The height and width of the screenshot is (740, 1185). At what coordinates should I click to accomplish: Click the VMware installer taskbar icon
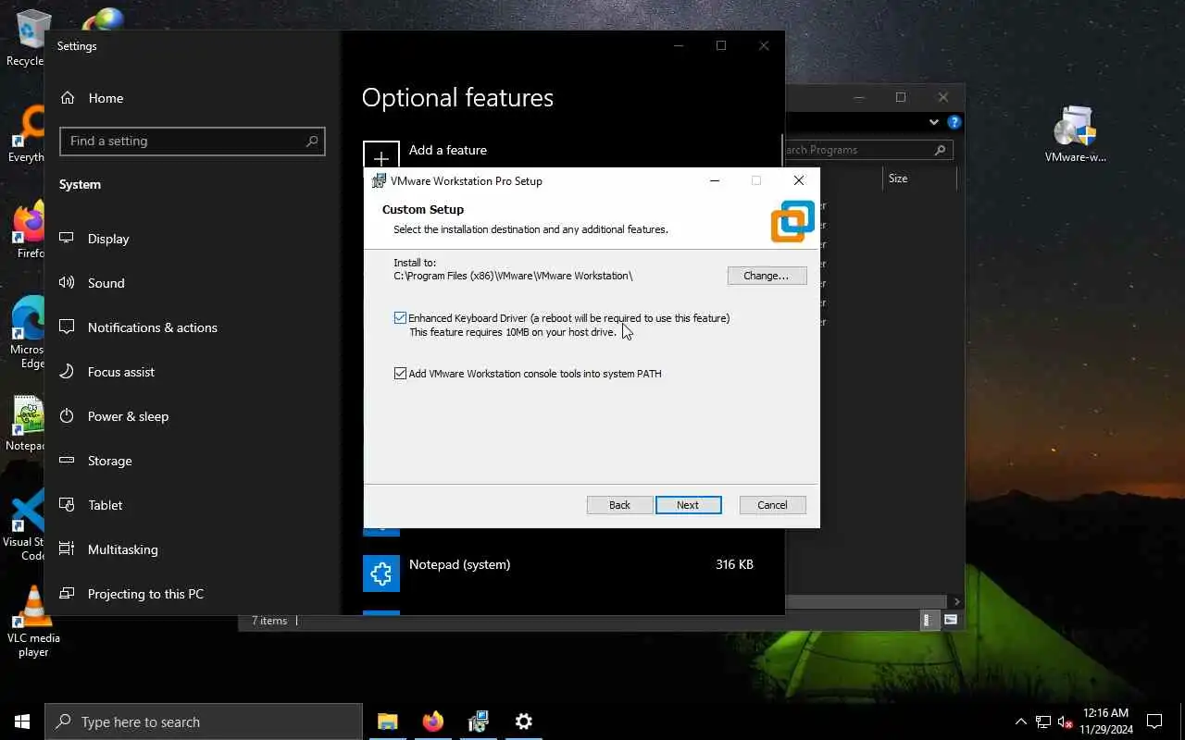pos(479,721)
